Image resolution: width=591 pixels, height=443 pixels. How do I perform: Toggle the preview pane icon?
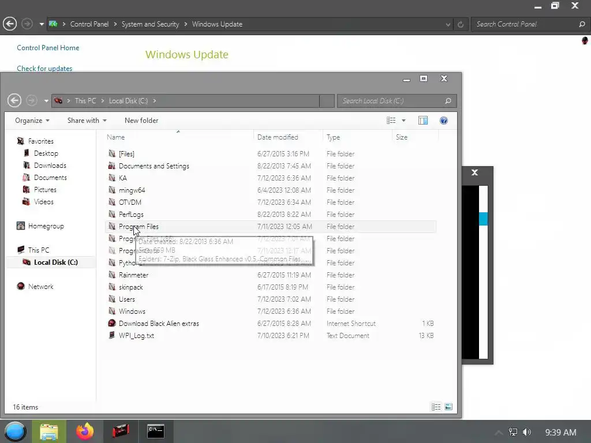pyautogui.click(x=423, y=121)
